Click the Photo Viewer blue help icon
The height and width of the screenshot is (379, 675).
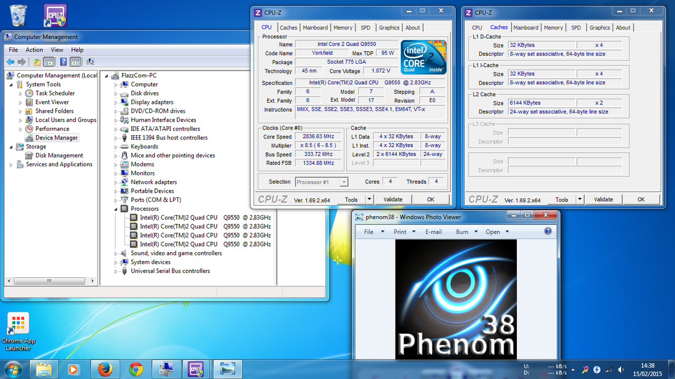click(x=547, y=231)
